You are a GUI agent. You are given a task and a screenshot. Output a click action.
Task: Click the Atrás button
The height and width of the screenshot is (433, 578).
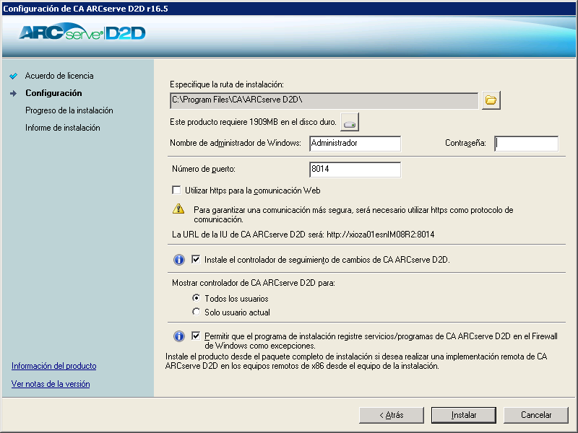coord(391,415)
